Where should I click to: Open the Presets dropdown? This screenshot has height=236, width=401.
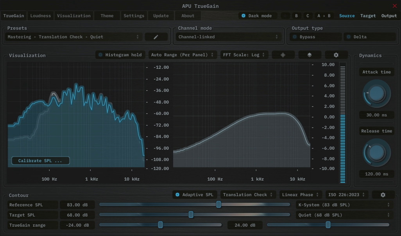pos(73,37)
